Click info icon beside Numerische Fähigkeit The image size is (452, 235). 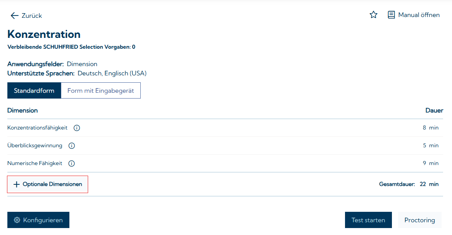(x=71, y=163)
